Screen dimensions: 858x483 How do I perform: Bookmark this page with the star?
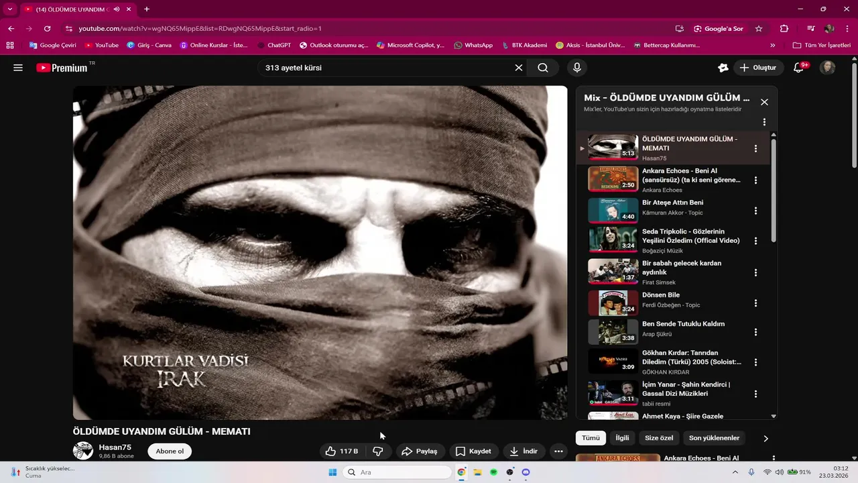[759, 29]
